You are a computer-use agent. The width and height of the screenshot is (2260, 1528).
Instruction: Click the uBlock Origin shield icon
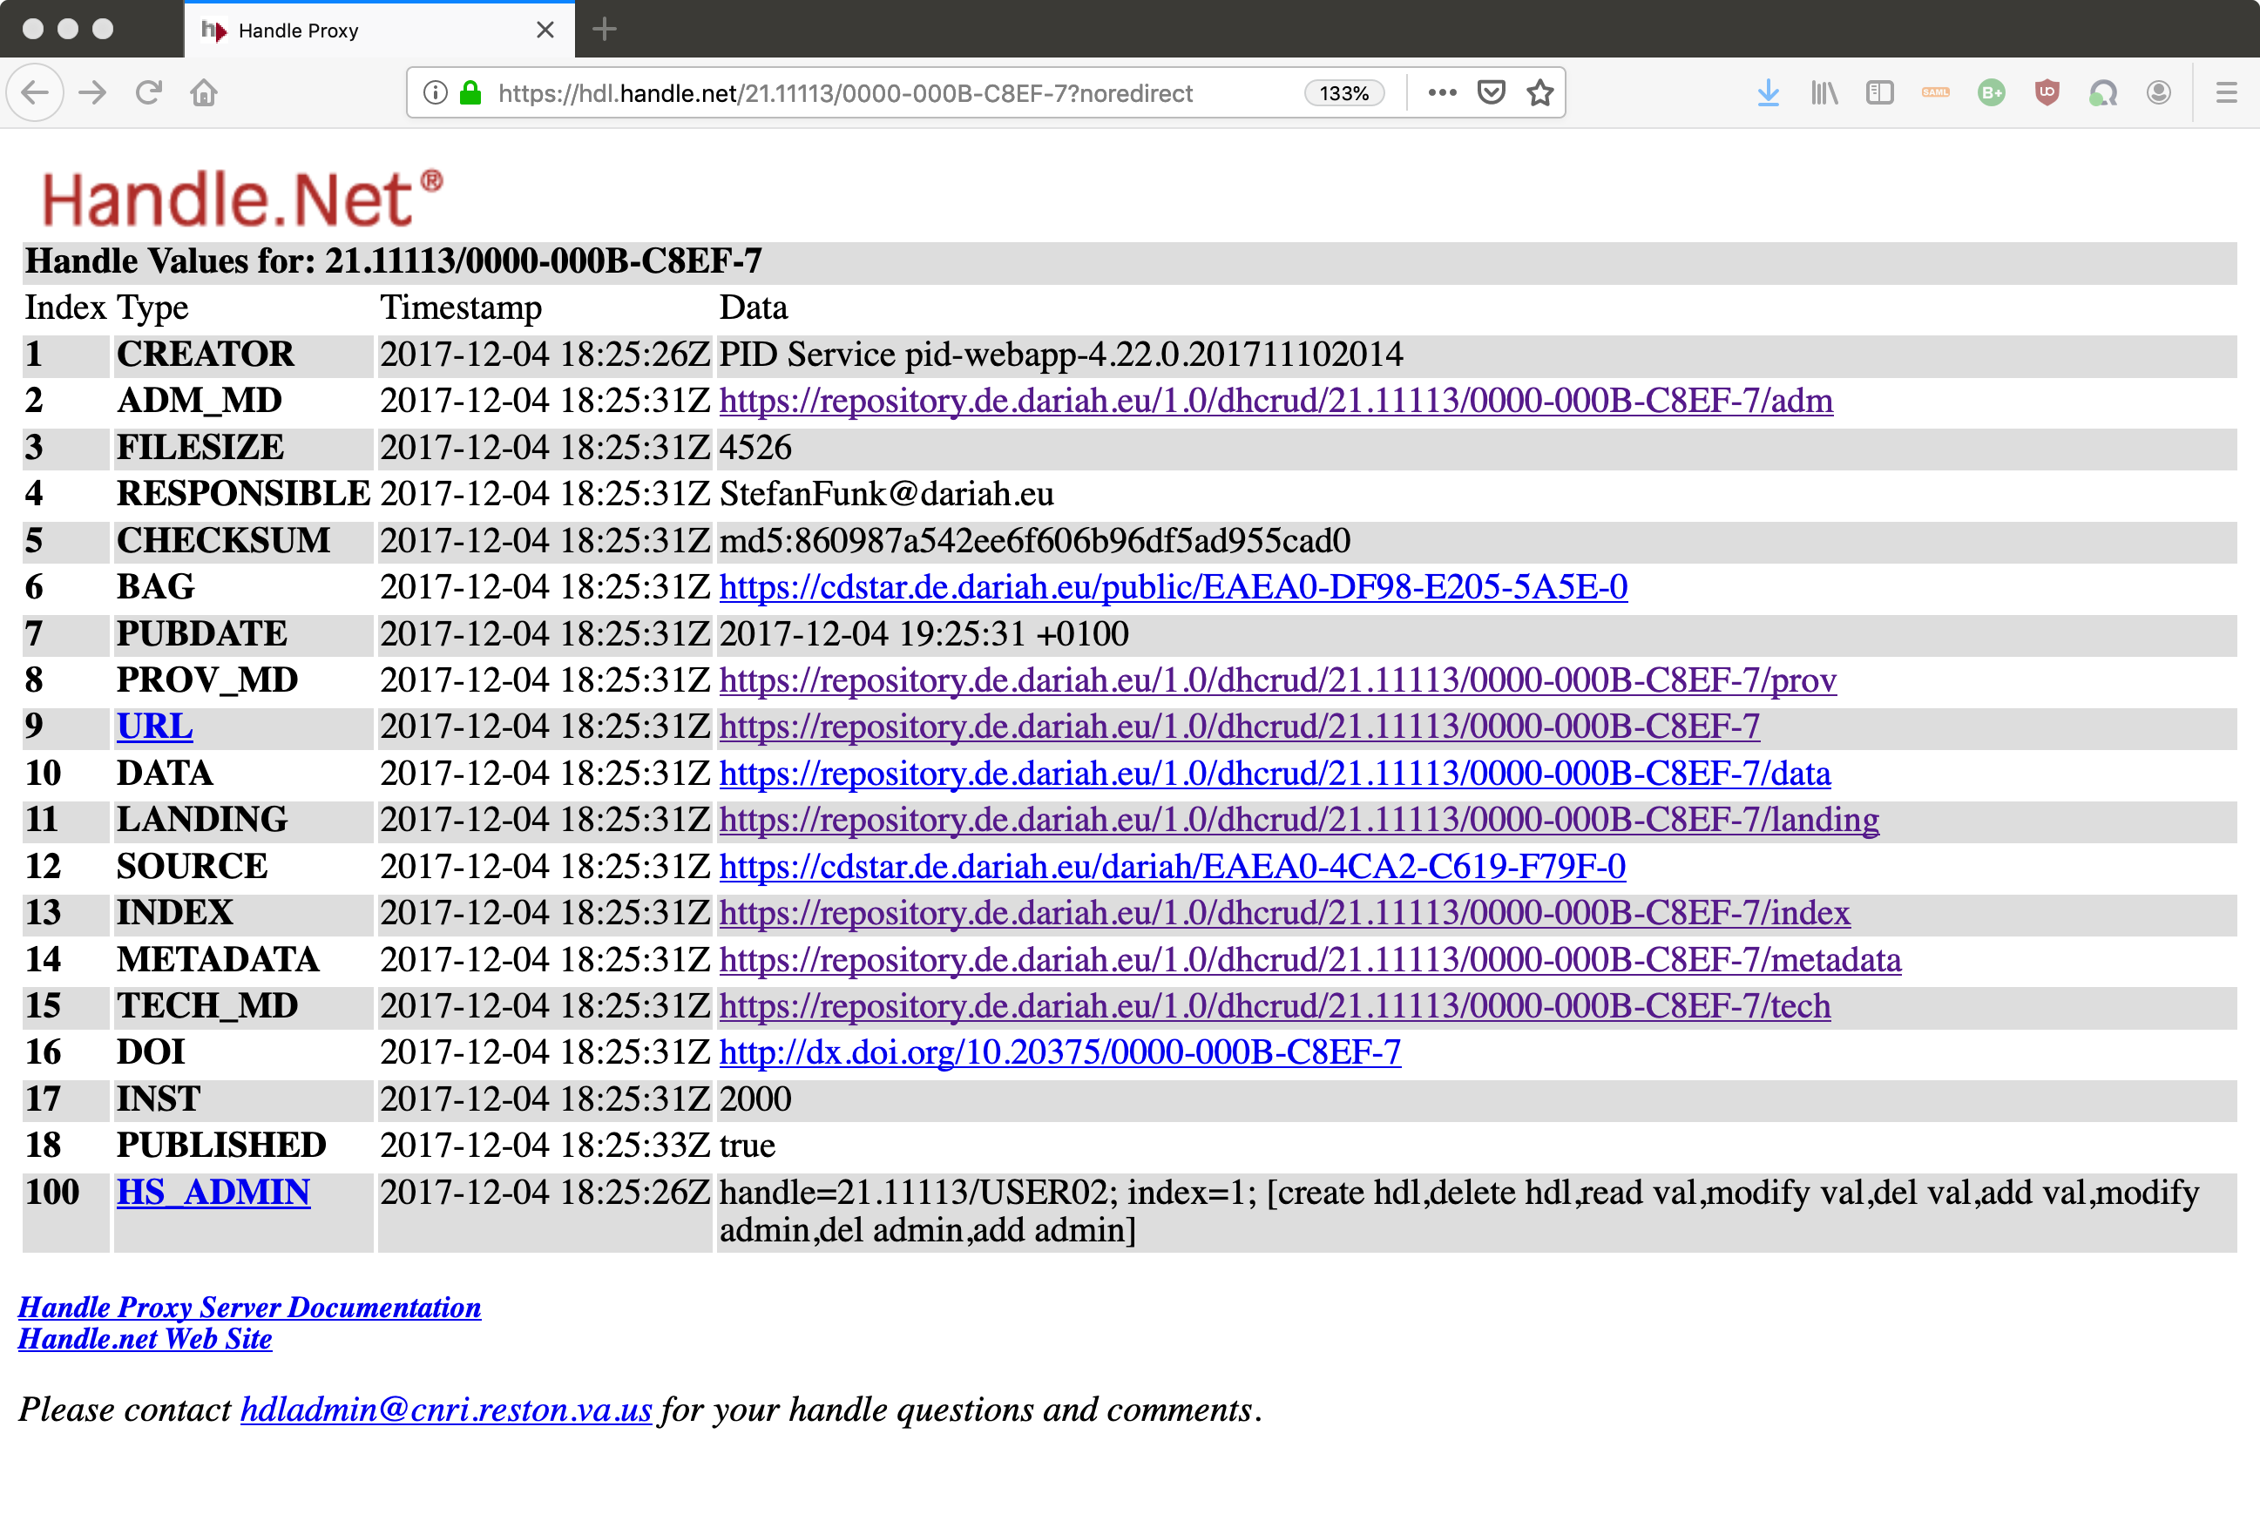2047,92
